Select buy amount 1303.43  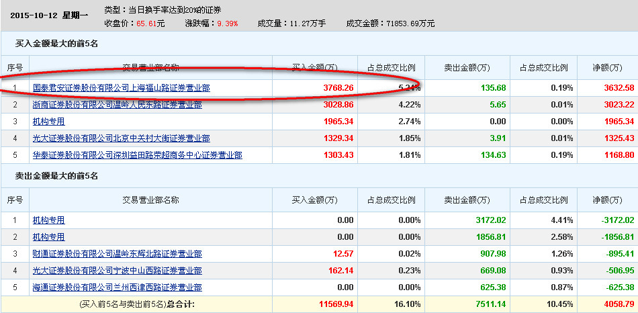coord(338,155)
